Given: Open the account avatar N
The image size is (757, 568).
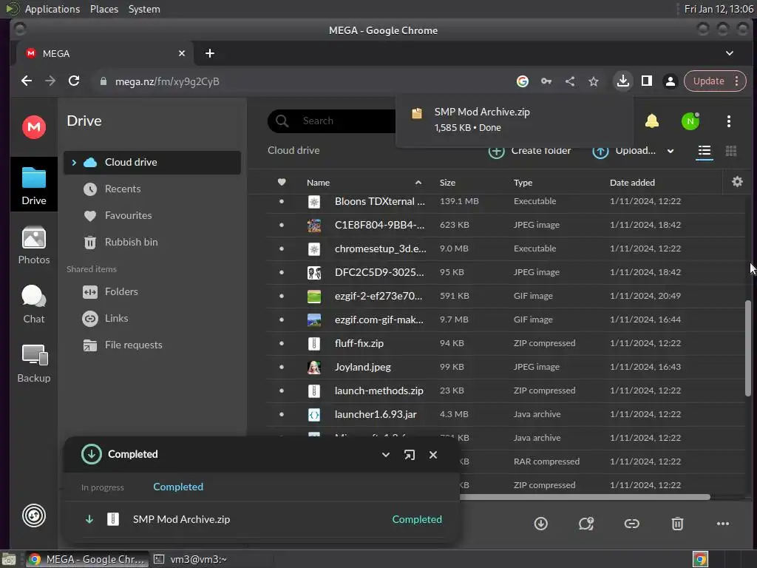Looking at the screenshot, I should 690,121.
